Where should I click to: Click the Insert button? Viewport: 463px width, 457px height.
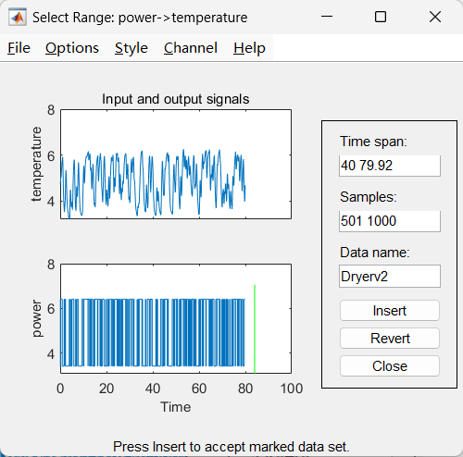390,311
